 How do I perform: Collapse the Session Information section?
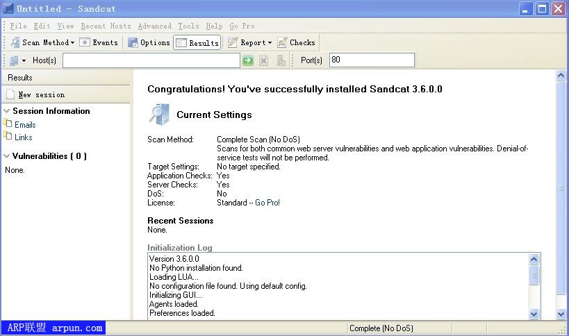tap(6, 111)
